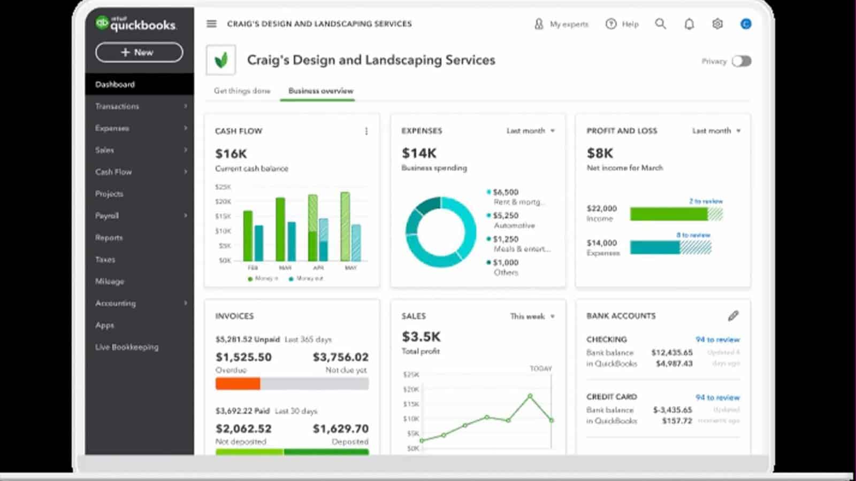The image size is (856, 481).
Task: Expand the Expenses sidebar chevron
Action: click(186, 128)
